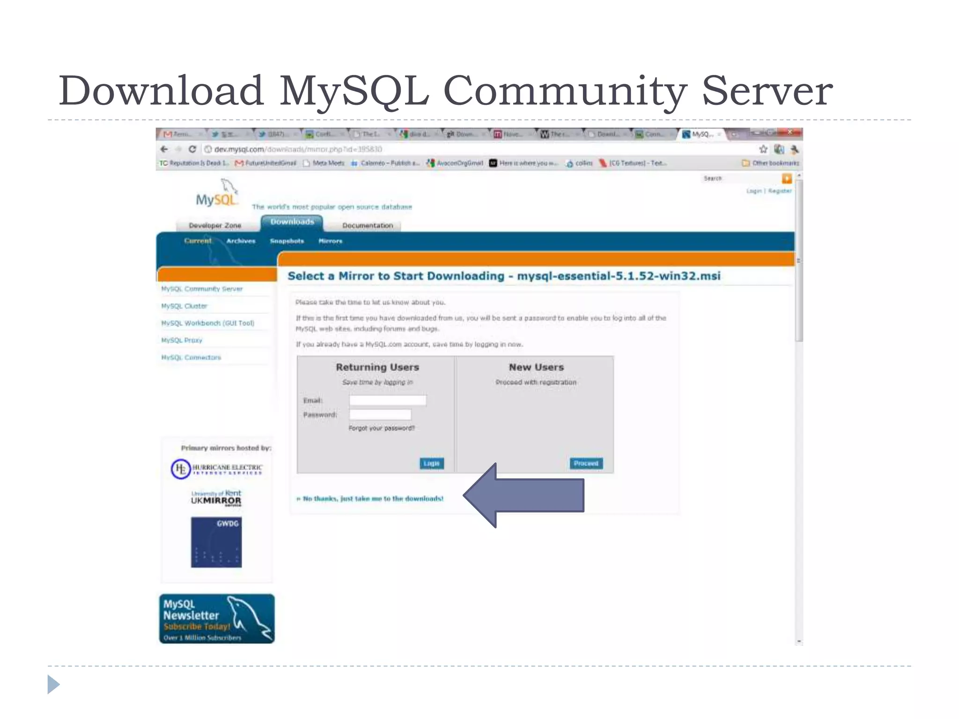This screenshot has height=719, width=959.
Task: Open the Meta Meets bookmark
Action: [x=324, y=163]
